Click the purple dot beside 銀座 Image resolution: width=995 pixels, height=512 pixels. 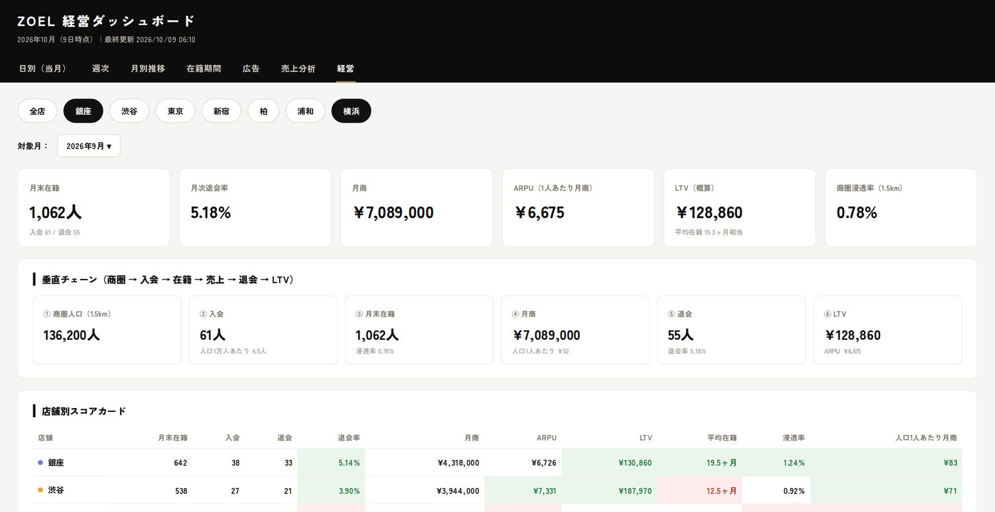(x=40, y=463)
